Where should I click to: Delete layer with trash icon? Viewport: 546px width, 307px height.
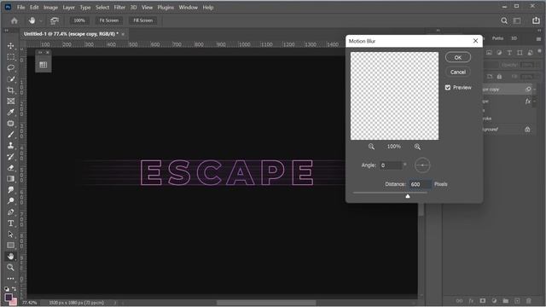tap(529, 301)
